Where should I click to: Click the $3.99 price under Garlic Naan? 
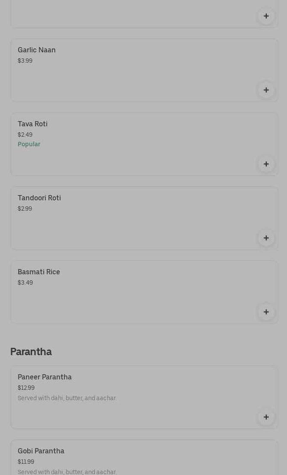(x=25, y=61)
